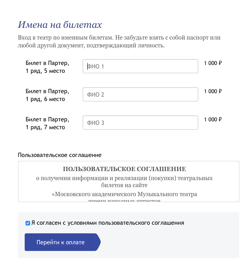Click the 1 000 ₽ price for seat 6
The image size is (248, 258).
pyautogui.click(x=213, y=91)
